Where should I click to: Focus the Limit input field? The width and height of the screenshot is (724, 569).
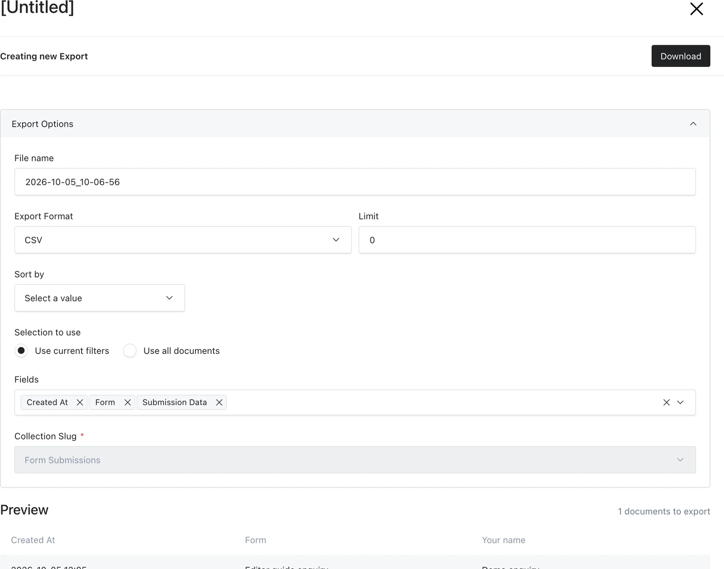(527, 240)
